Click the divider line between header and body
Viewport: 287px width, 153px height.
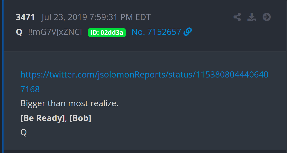[145, 51]
